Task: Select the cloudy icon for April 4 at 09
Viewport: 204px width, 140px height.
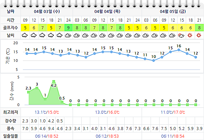Action: pos(94,35)
